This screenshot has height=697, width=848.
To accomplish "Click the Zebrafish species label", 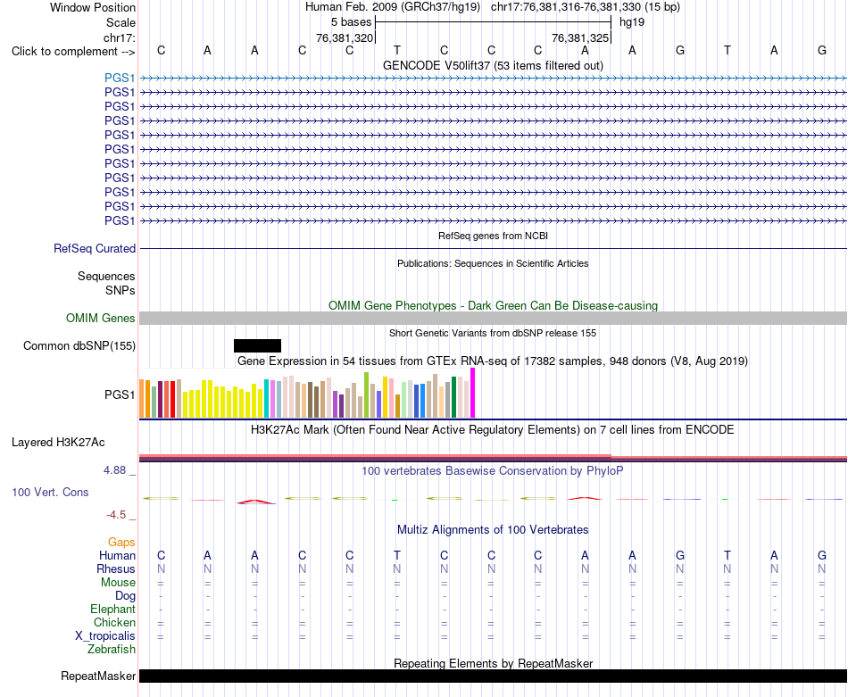I will tap(112, 650).
